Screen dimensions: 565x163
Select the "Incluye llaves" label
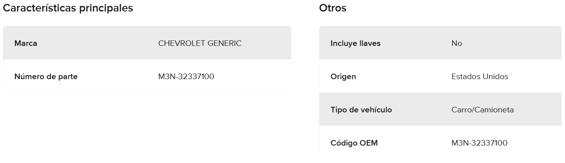pos(355,43)
